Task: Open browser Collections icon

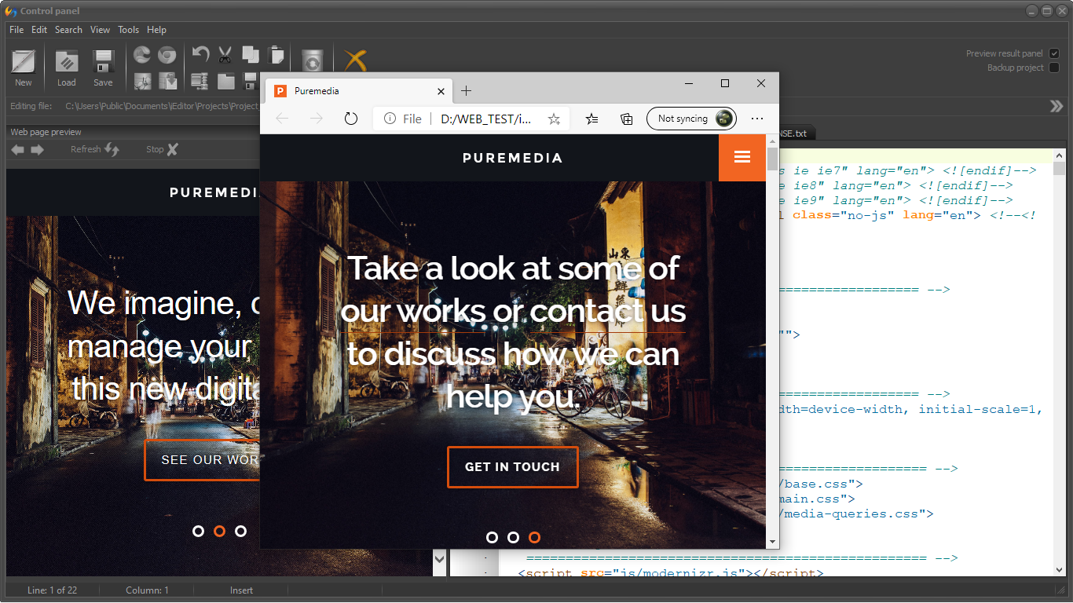Action: coord(627,119)
